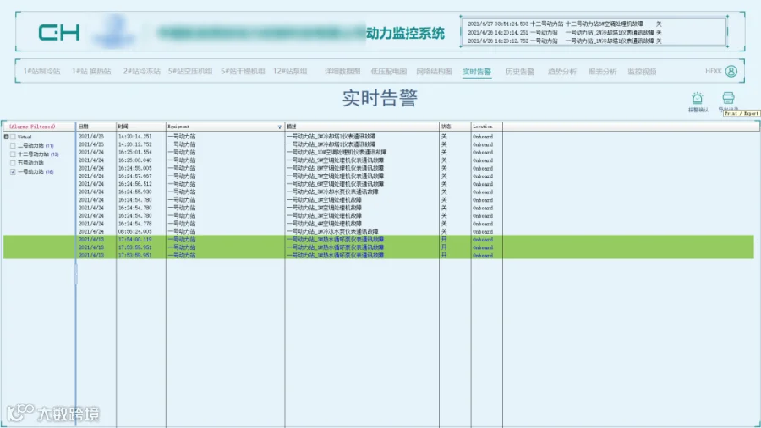
Task: Click the Location column header
Action: click(487, 127)
